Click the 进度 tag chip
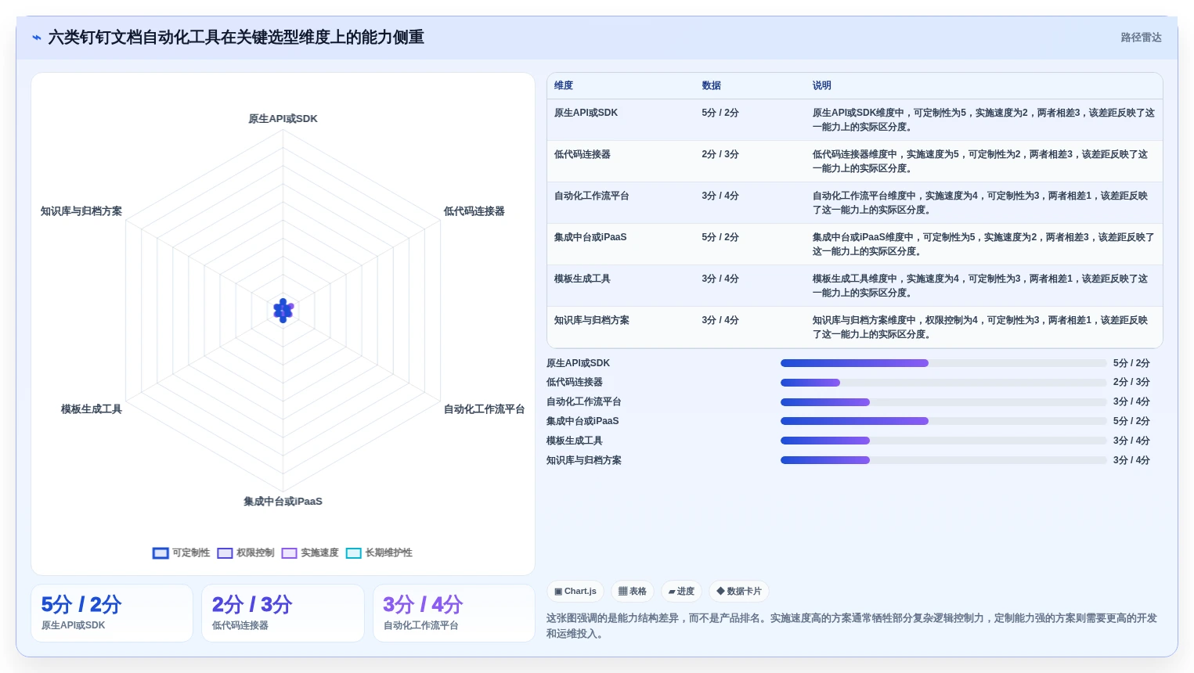 [x=681, y=592]
